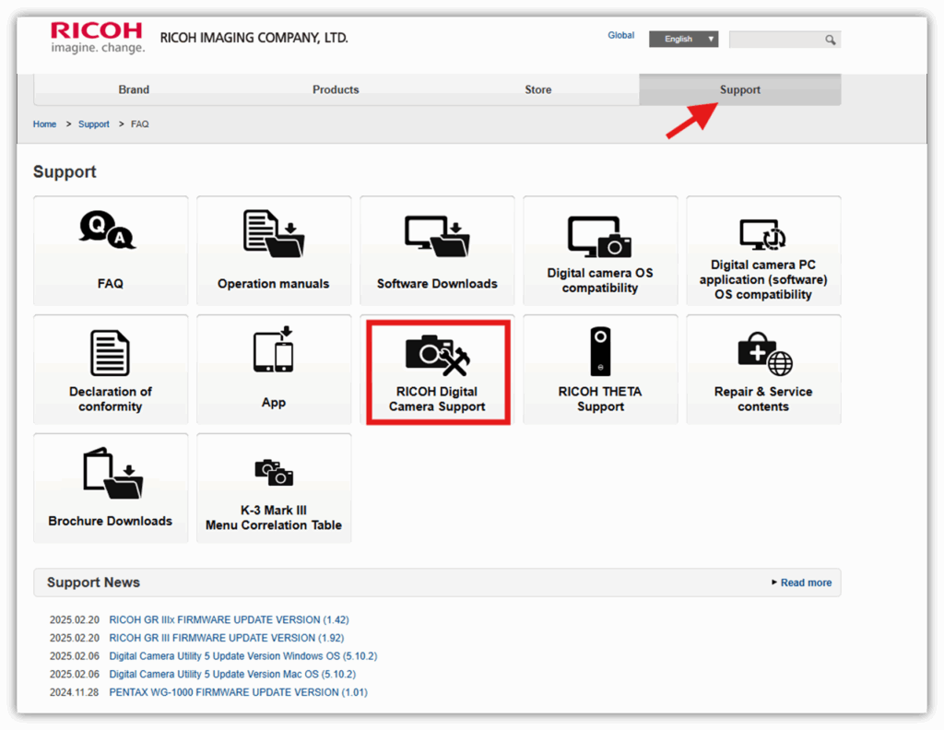Open the RICOH THETA Support icon
The height and width of the screenshot is (730, 944).
[x=600, y=351]
